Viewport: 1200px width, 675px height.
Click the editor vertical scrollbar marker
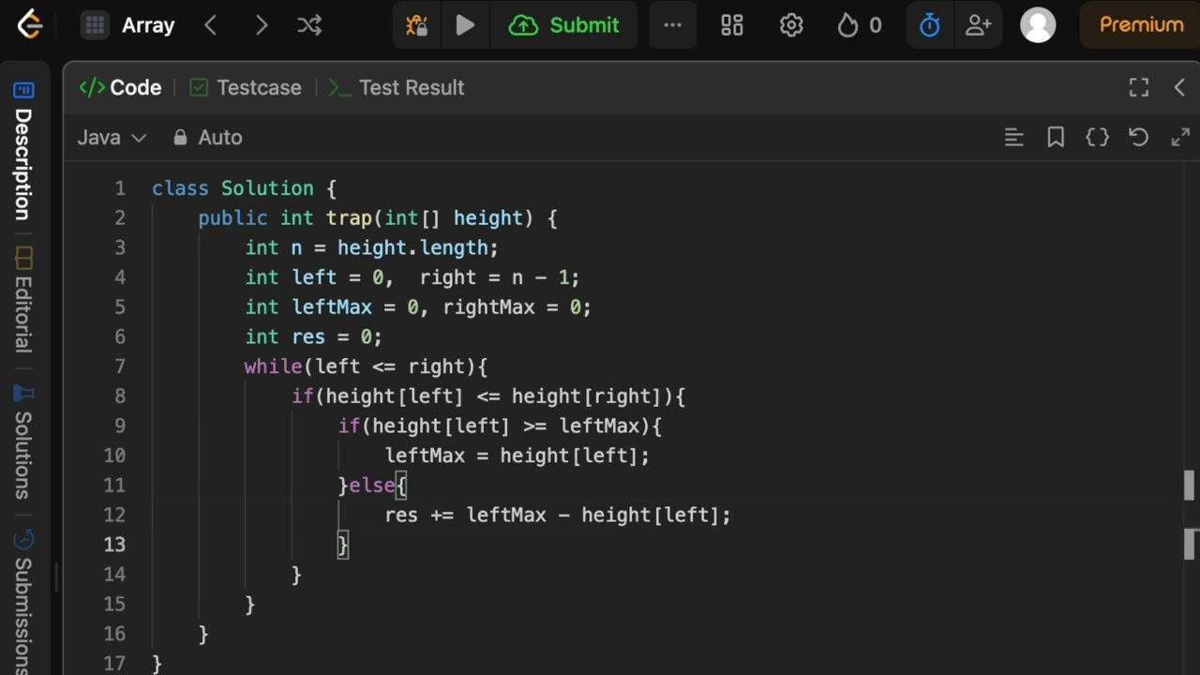point(1190,486)
